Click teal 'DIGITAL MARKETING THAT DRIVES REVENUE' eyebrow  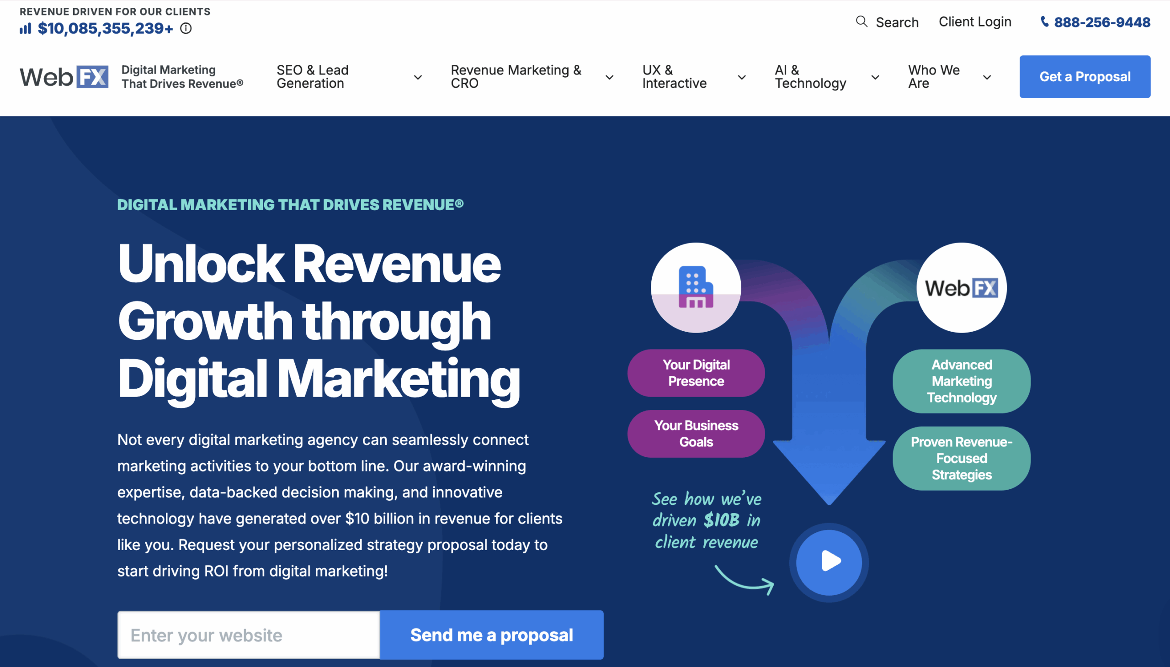[290, 204]
